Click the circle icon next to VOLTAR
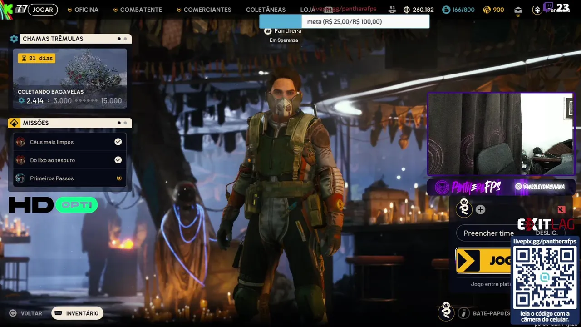Screen dimensions: 581x327 click(13, 313)
